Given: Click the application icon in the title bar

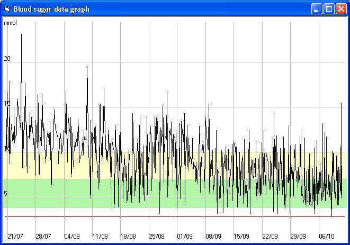Looking at the screenshot, I should coord(7,9).
